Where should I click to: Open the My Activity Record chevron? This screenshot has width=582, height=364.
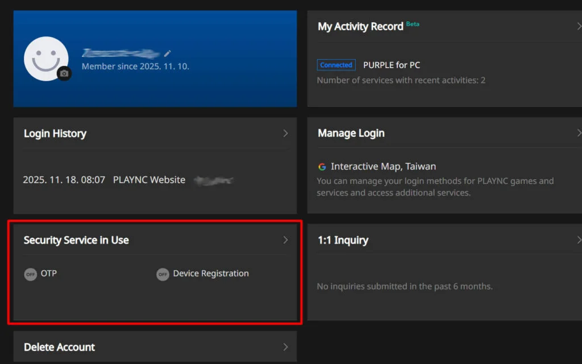[x=579, y=26]
